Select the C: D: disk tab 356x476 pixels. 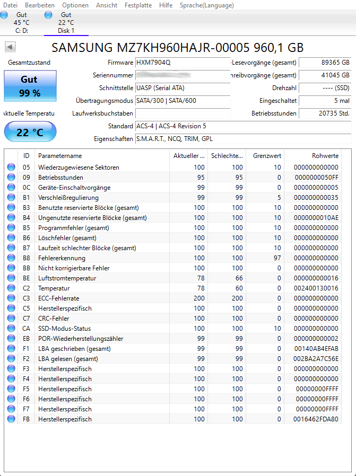22,23
